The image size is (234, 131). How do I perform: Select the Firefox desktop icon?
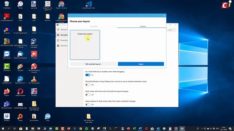(x=7, y=92)
